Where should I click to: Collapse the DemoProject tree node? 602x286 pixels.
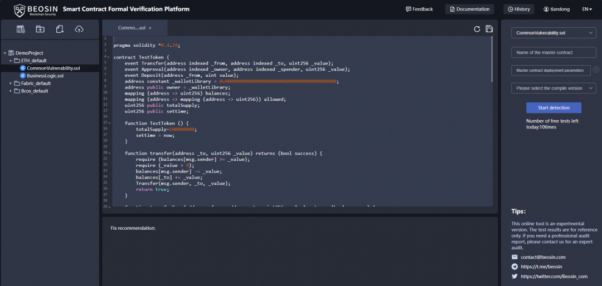coord(5,53)
